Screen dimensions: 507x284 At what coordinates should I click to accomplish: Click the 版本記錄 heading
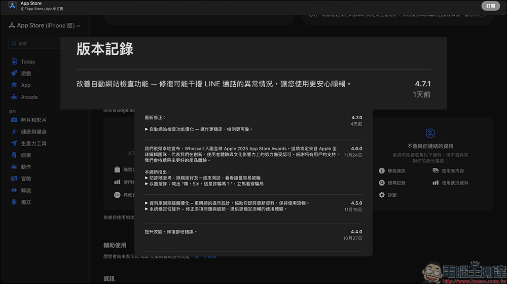105,49
